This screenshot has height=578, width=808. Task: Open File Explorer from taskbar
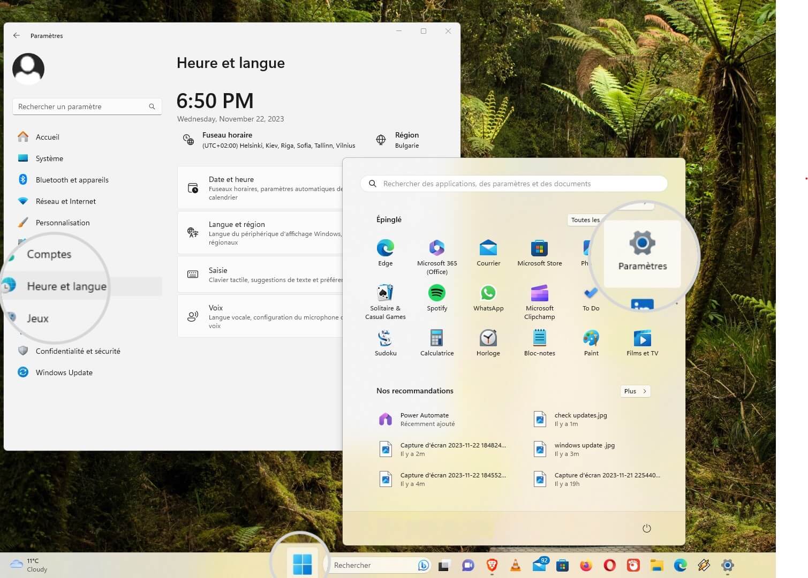656,565
